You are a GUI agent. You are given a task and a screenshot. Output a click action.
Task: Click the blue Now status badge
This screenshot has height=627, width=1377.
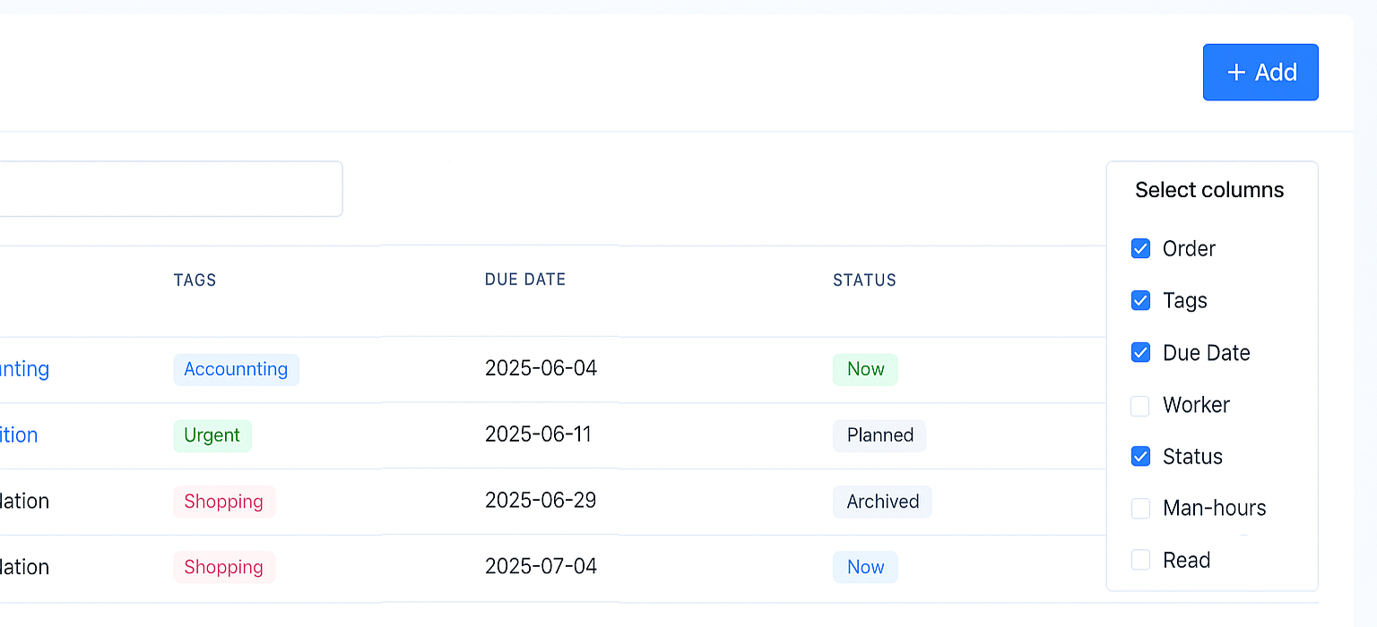point(865,567)
